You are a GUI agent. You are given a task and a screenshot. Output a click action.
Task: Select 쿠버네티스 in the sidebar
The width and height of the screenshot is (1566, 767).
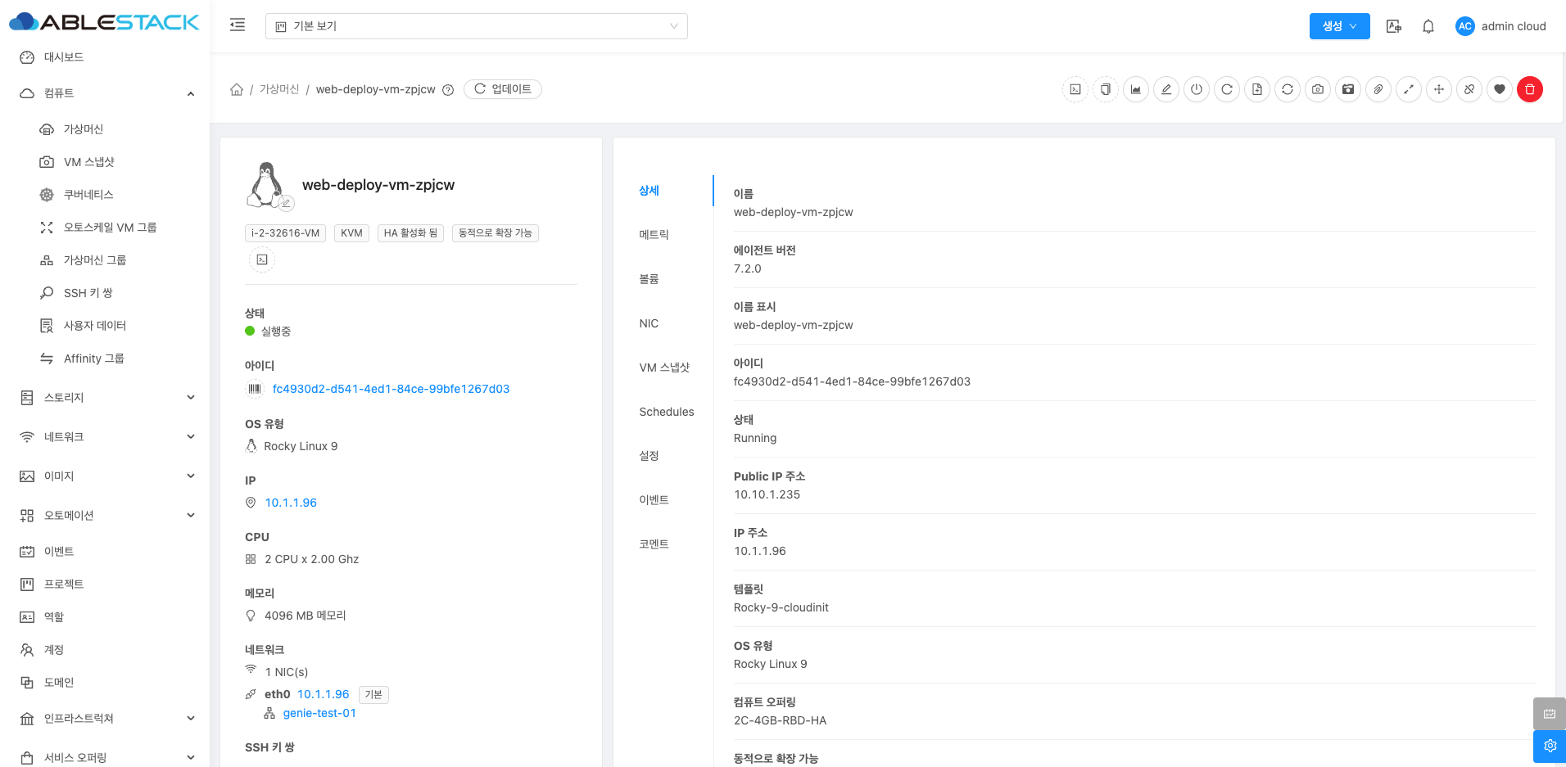coord(88,195)
